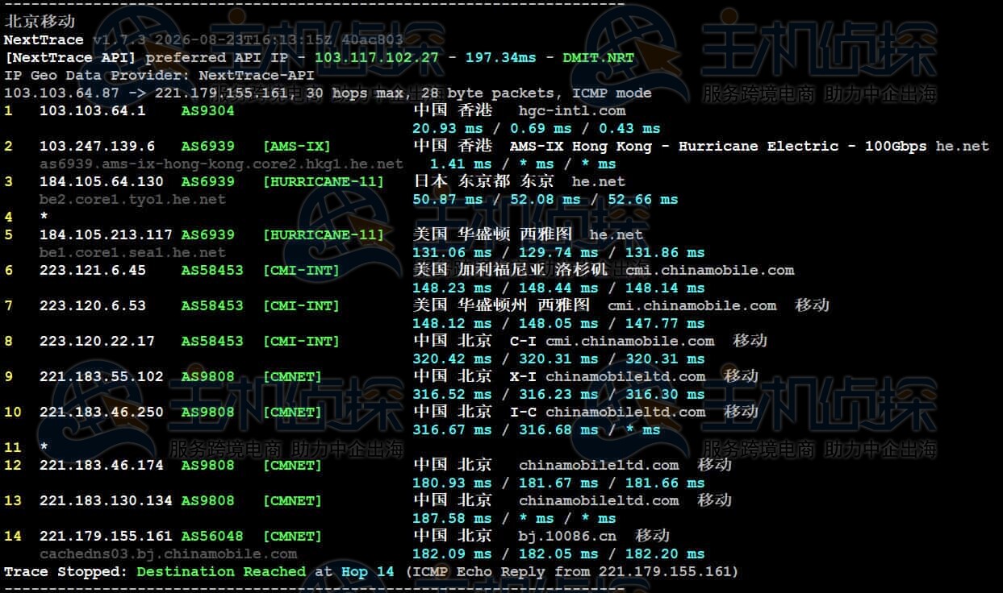Select the AS58453 label on hop 6

pyautogui.click(x=212, y=270)
